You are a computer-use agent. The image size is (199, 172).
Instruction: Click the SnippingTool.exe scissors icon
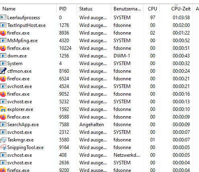coord(3,147)
